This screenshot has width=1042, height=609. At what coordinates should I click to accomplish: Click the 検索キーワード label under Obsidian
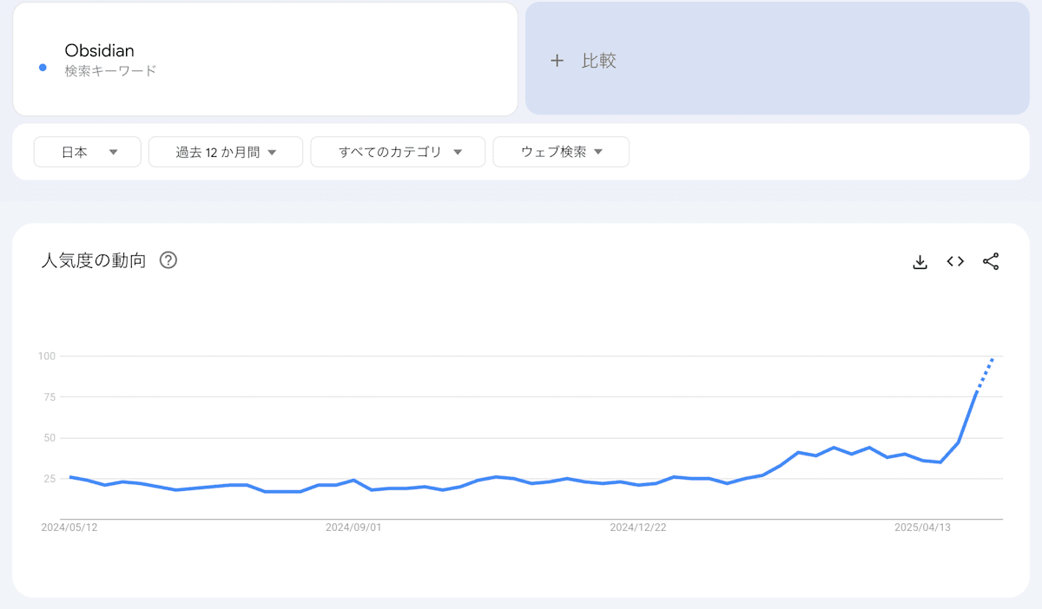coord(110,71)
